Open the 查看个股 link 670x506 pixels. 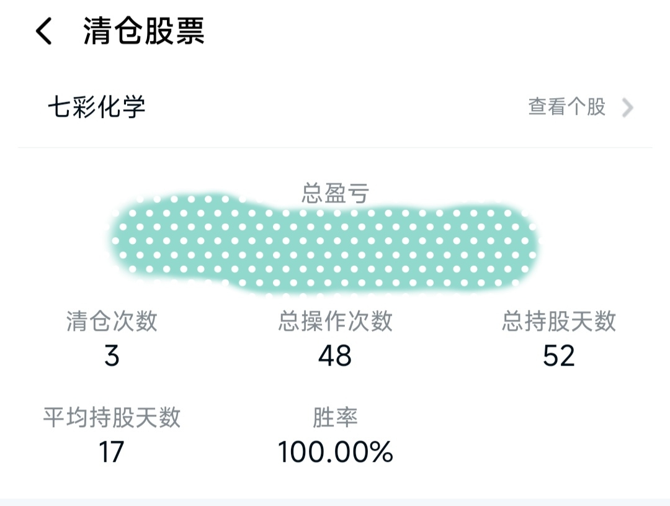(x=567, y=107)
